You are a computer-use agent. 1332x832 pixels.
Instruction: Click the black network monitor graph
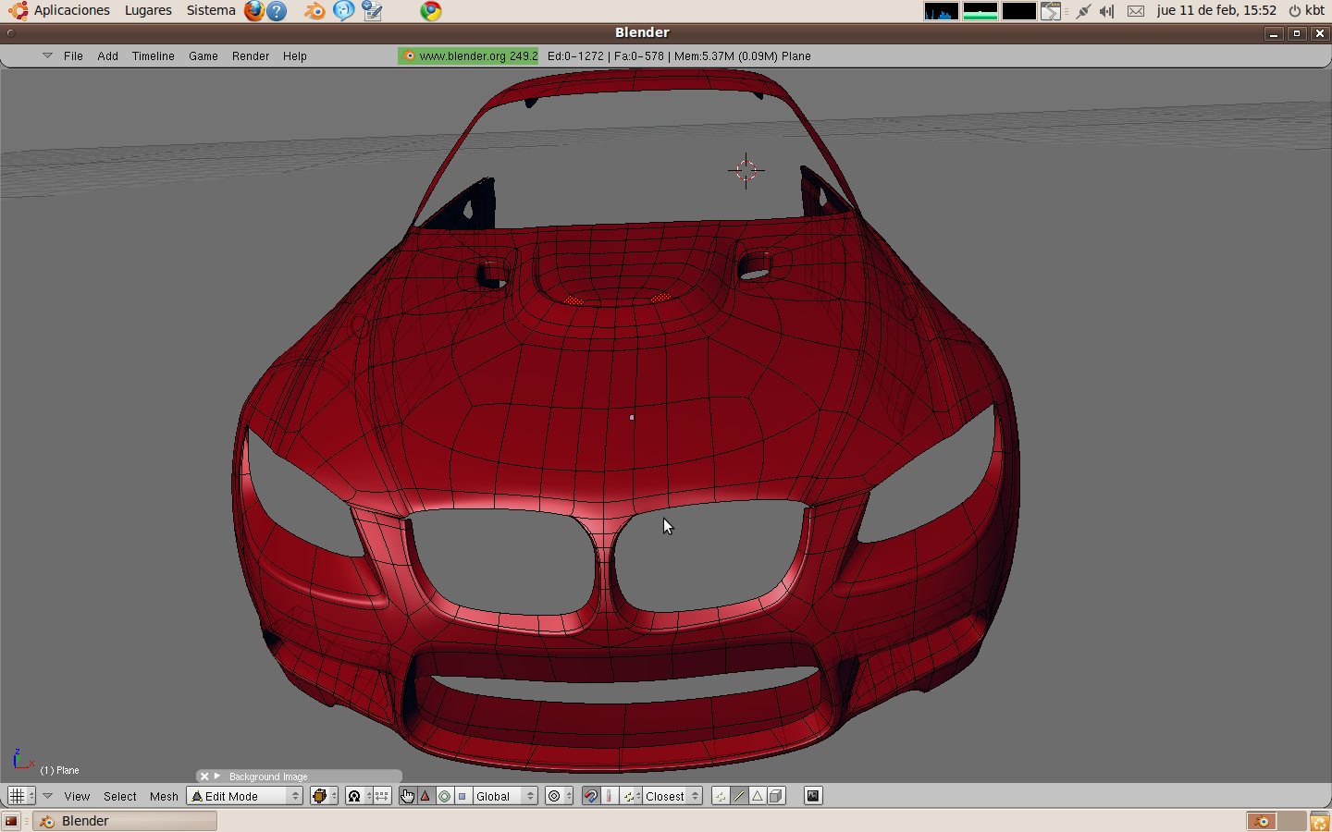point(1019,11)
